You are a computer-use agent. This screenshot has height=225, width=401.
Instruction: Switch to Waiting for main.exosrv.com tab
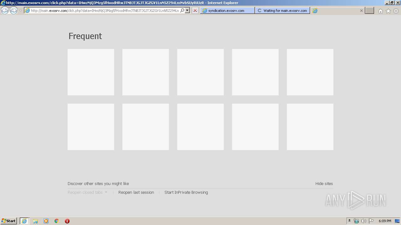point(283,11)
